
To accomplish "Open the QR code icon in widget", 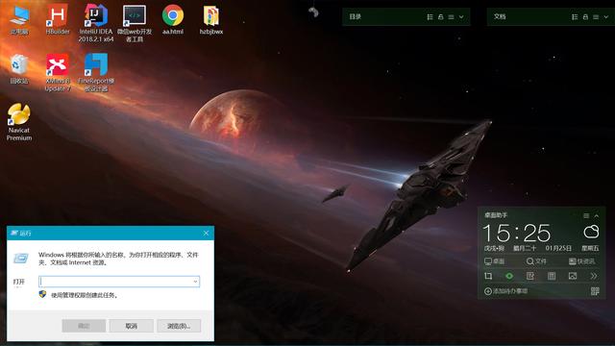I will click(x=595, y=291).
